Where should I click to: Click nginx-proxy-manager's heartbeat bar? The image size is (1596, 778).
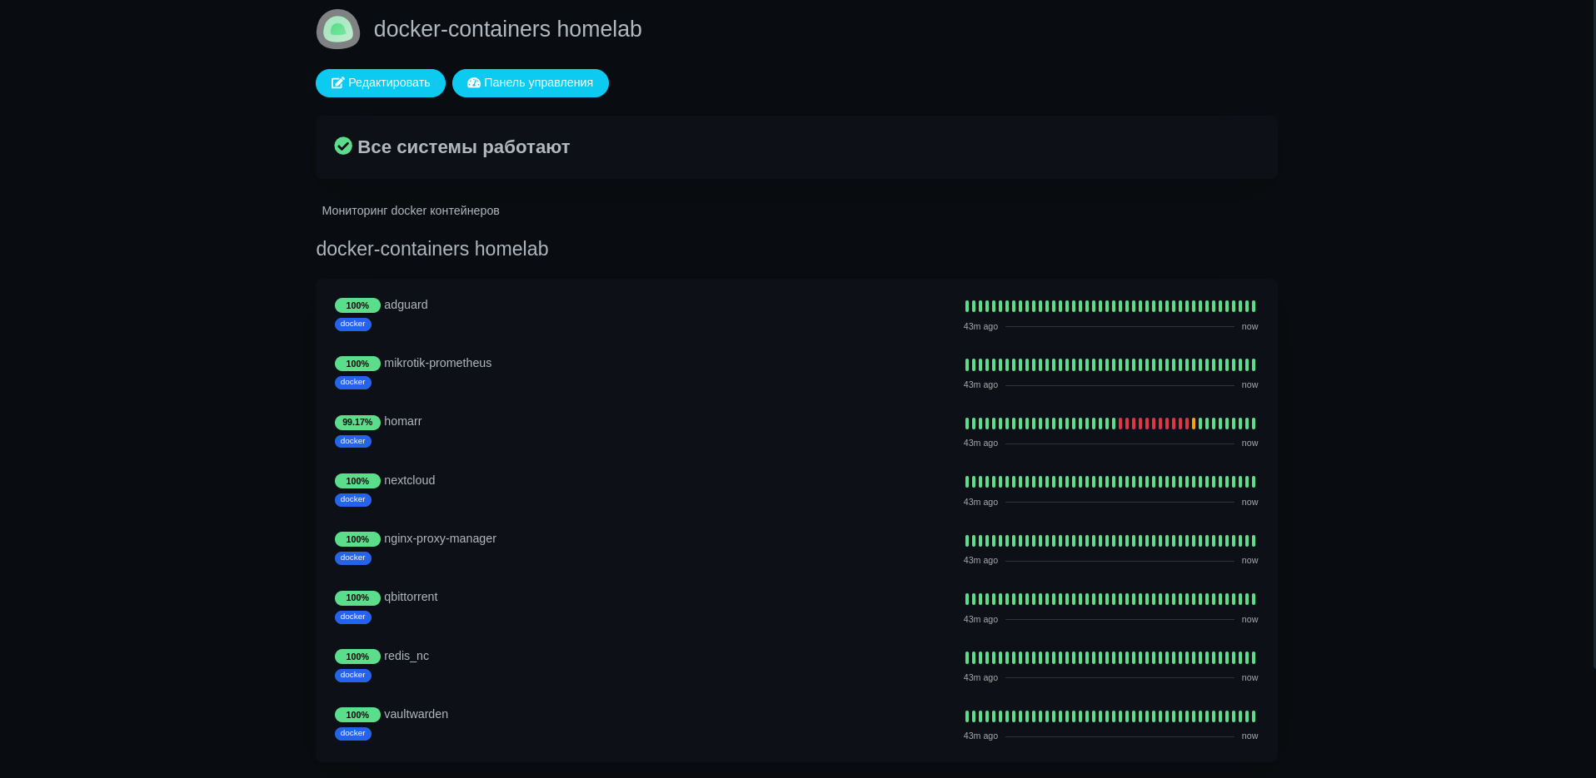pyautogui.click(x=1110, y=541)
